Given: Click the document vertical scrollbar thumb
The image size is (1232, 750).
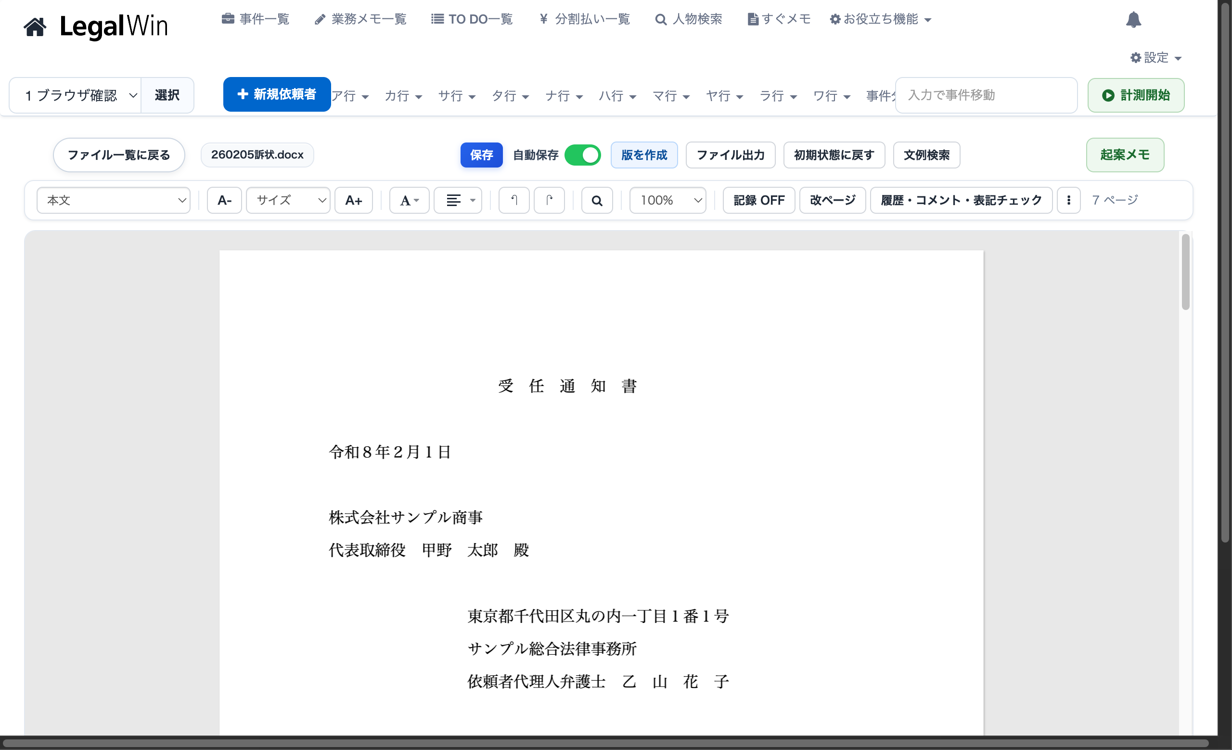Looking at the screenshot, I should 1185,272.
